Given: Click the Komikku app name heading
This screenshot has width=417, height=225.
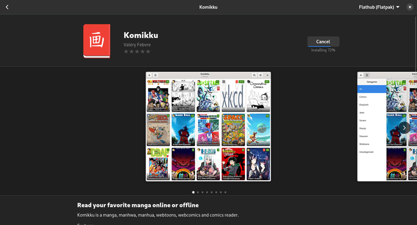Looking at the screenshot, I should pos(141,35).
